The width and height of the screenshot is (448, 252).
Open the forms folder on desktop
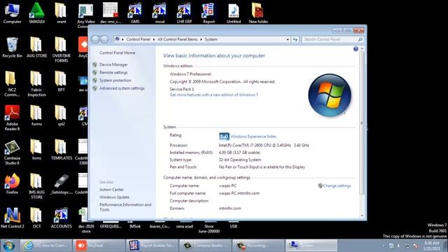tap(36, 115)
